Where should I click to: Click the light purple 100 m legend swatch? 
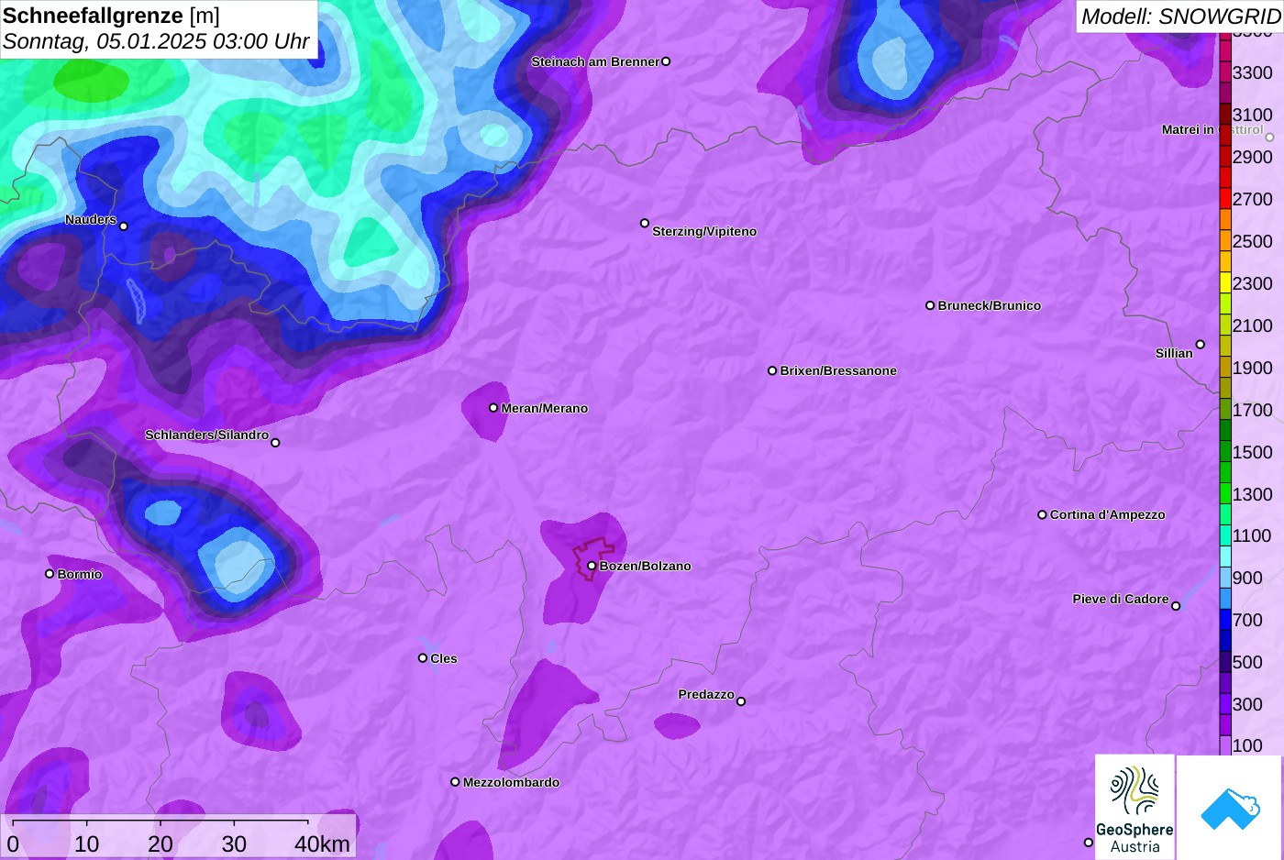point(1225,745)
